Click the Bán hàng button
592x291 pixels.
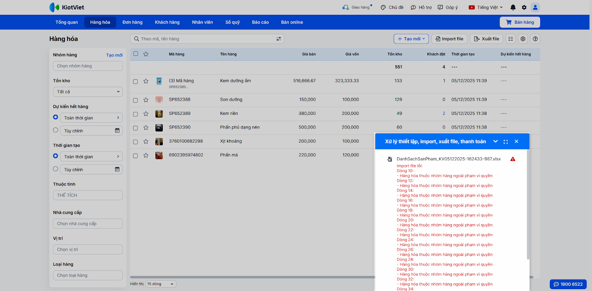520,22
